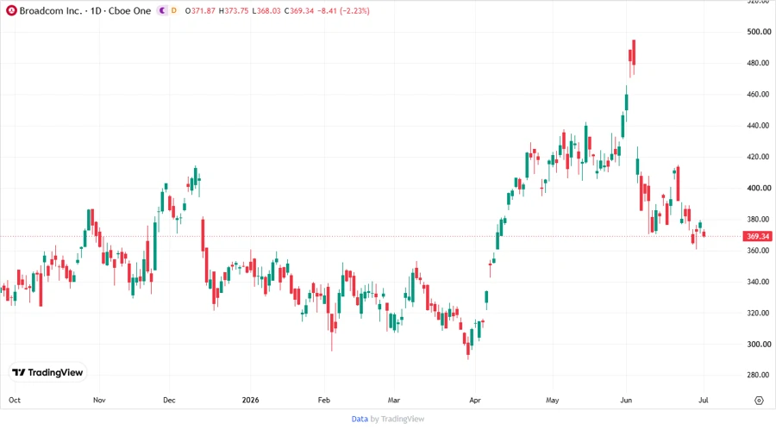The width and height of the screenshot is (776, 429).
Task: Click the Jul time axis label
Action: pyautogui.click(x=704, y=400)
